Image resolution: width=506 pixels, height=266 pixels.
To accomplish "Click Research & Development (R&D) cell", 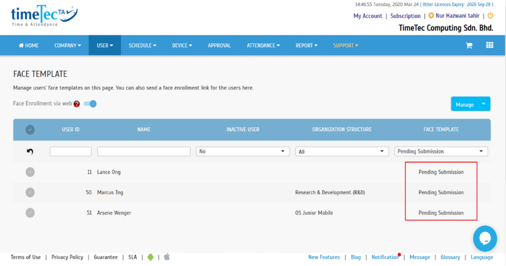I will tap(330, 192).
